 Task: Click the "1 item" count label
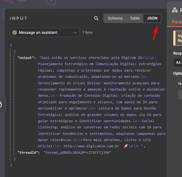click(x=87, y=33)
